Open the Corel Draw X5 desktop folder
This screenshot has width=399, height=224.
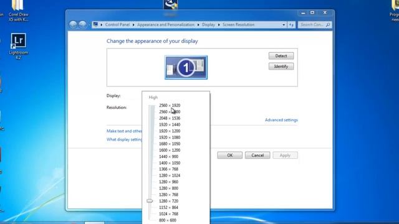tap(18, 11)
